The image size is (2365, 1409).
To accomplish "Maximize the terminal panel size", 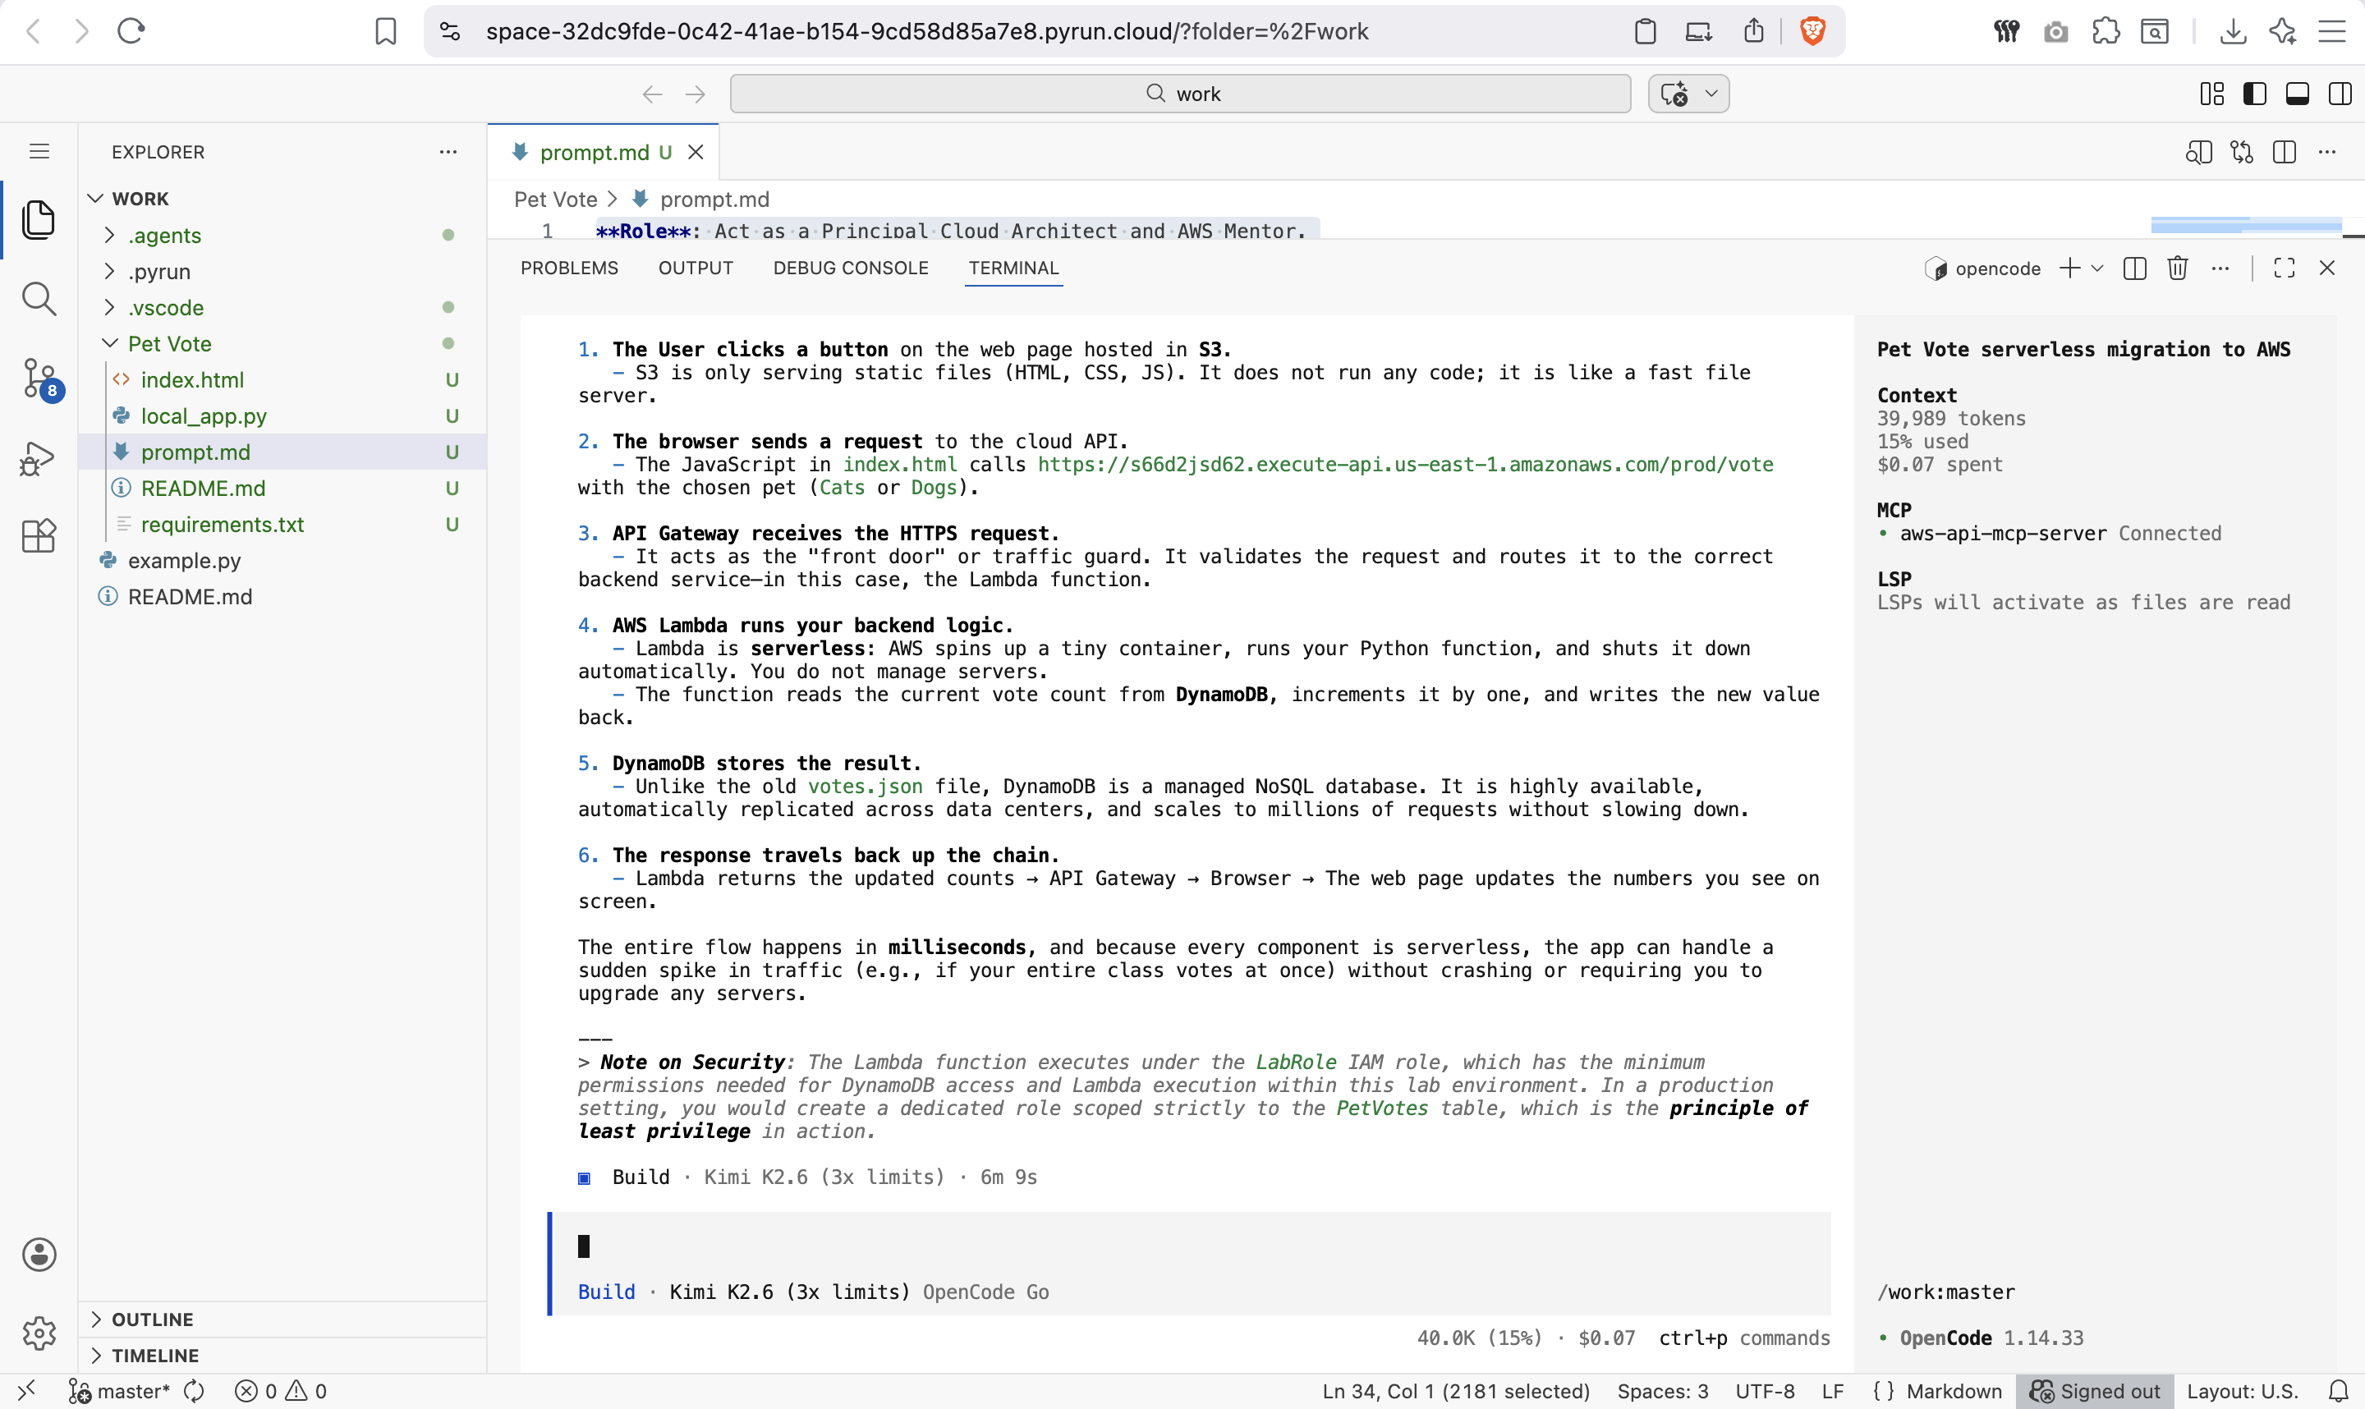I will [2285, 268].
